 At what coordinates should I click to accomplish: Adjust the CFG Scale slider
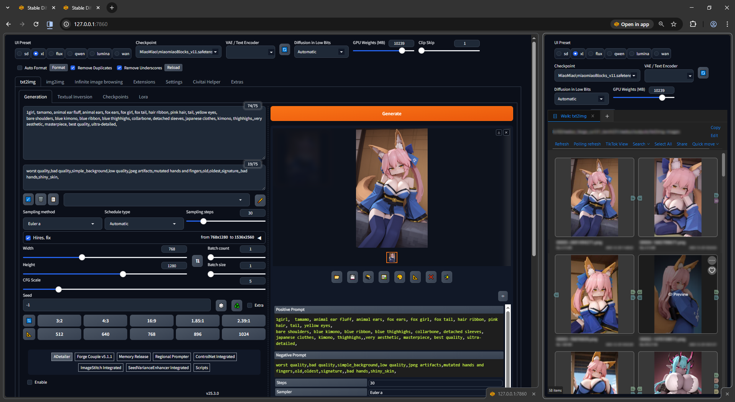click(x=144, y=289)
